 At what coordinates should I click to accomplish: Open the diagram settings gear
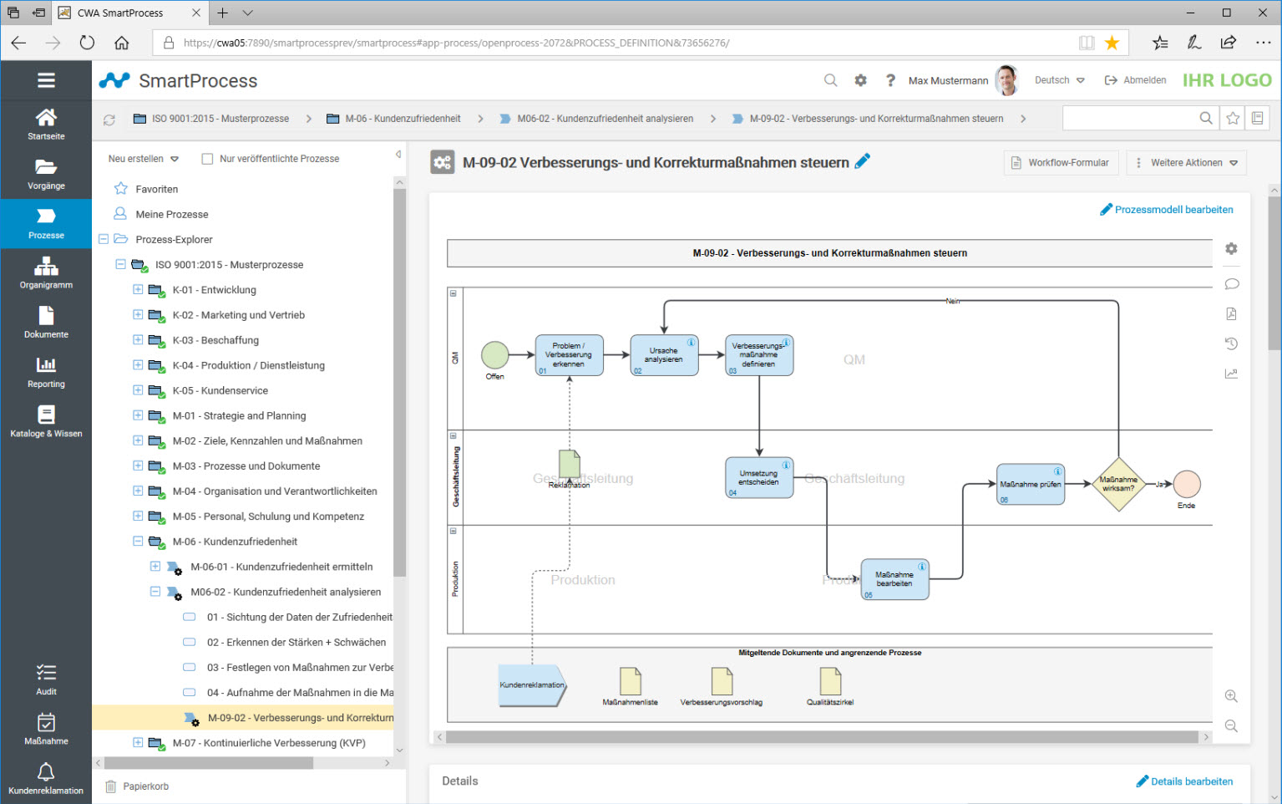[x=1231, y=248]
